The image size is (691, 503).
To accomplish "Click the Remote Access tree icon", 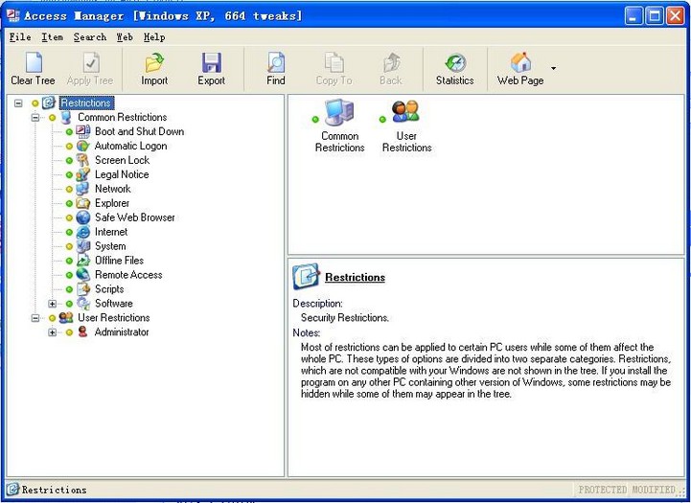I will pos(82,275).
